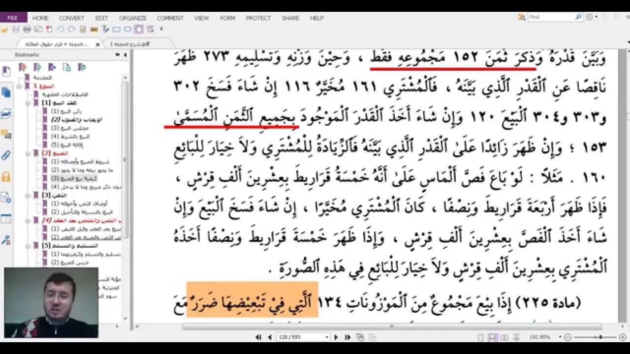This screenshot has height=354, width=630.
Task: Select the Rectangle drawing tool icon
Action: [117, 29]
